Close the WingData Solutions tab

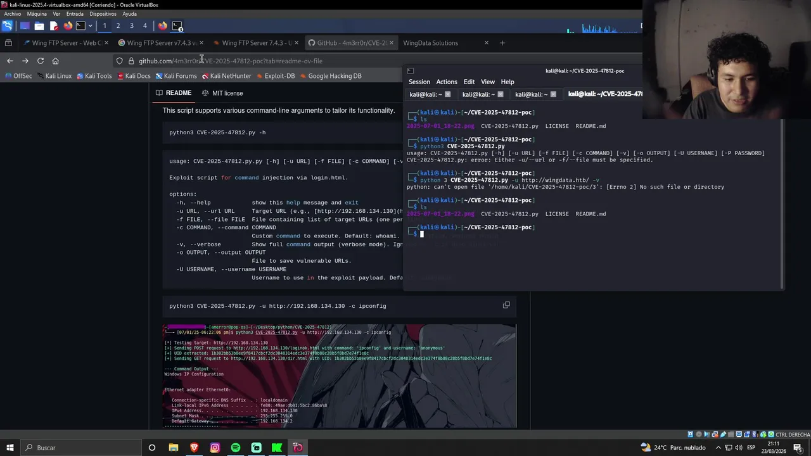tap(486, 43)
